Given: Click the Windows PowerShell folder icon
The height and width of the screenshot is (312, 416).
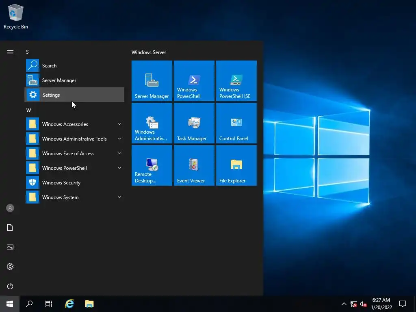Looking at the screenshot, I should 32,168.
